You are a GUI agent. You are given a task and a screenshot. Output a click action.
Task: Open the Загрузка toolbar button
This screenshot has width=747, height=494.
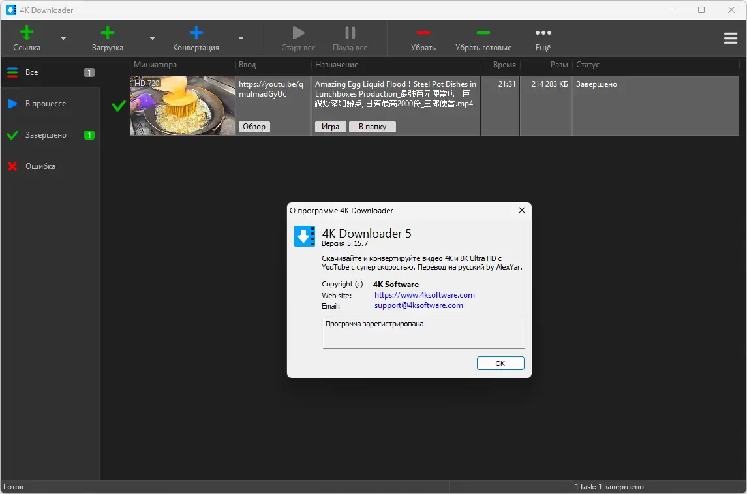[107, 39]
